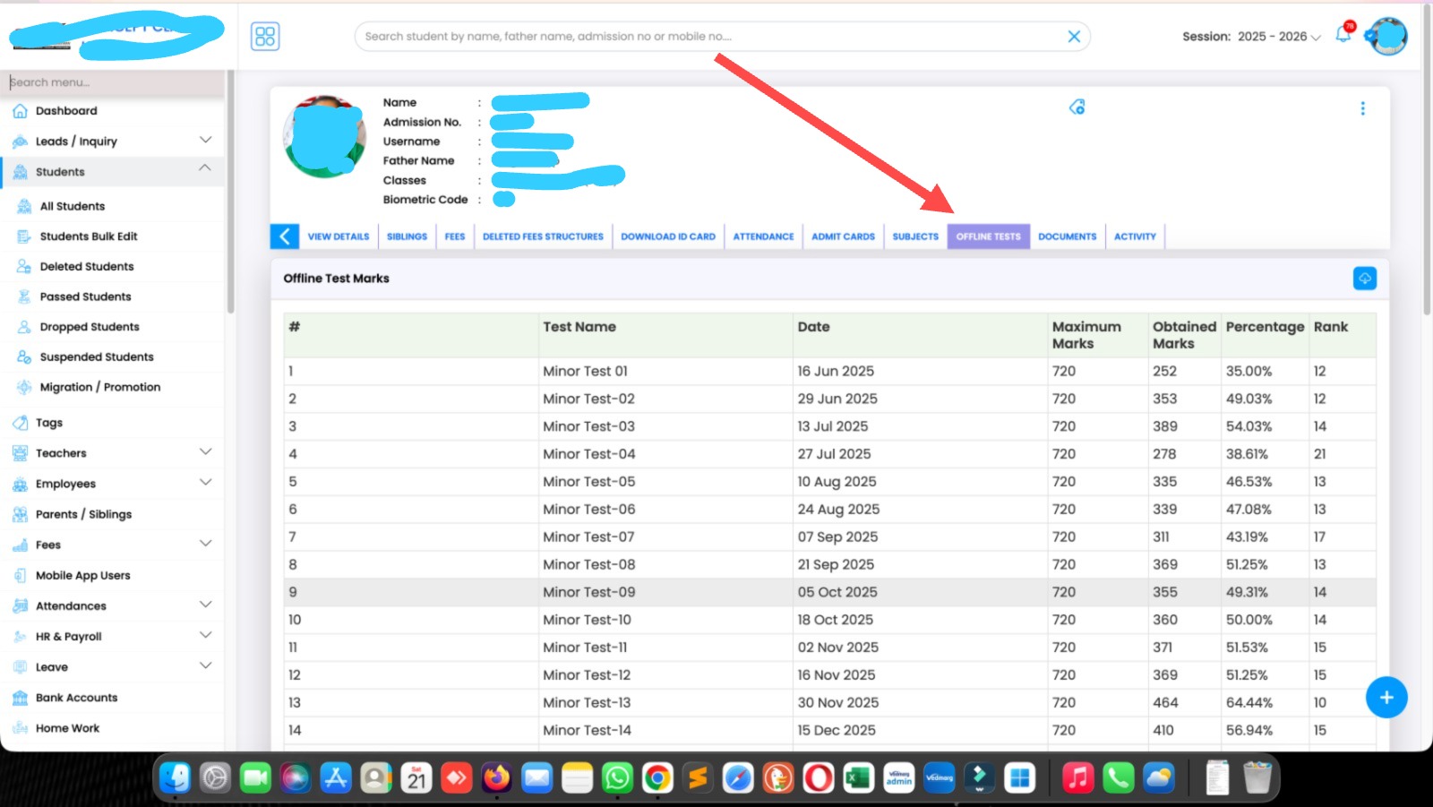Click the blue back arrow beside View Details
The height and width of the screenshot is (807, 1433).
pyautogui.click(x=285, y=236)
